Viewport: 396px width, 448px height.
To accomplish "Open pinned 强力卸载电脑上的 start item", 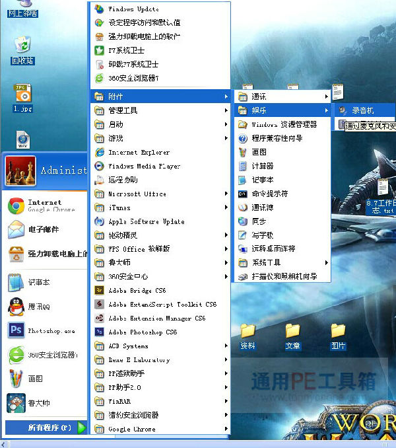I will point(46,254).
